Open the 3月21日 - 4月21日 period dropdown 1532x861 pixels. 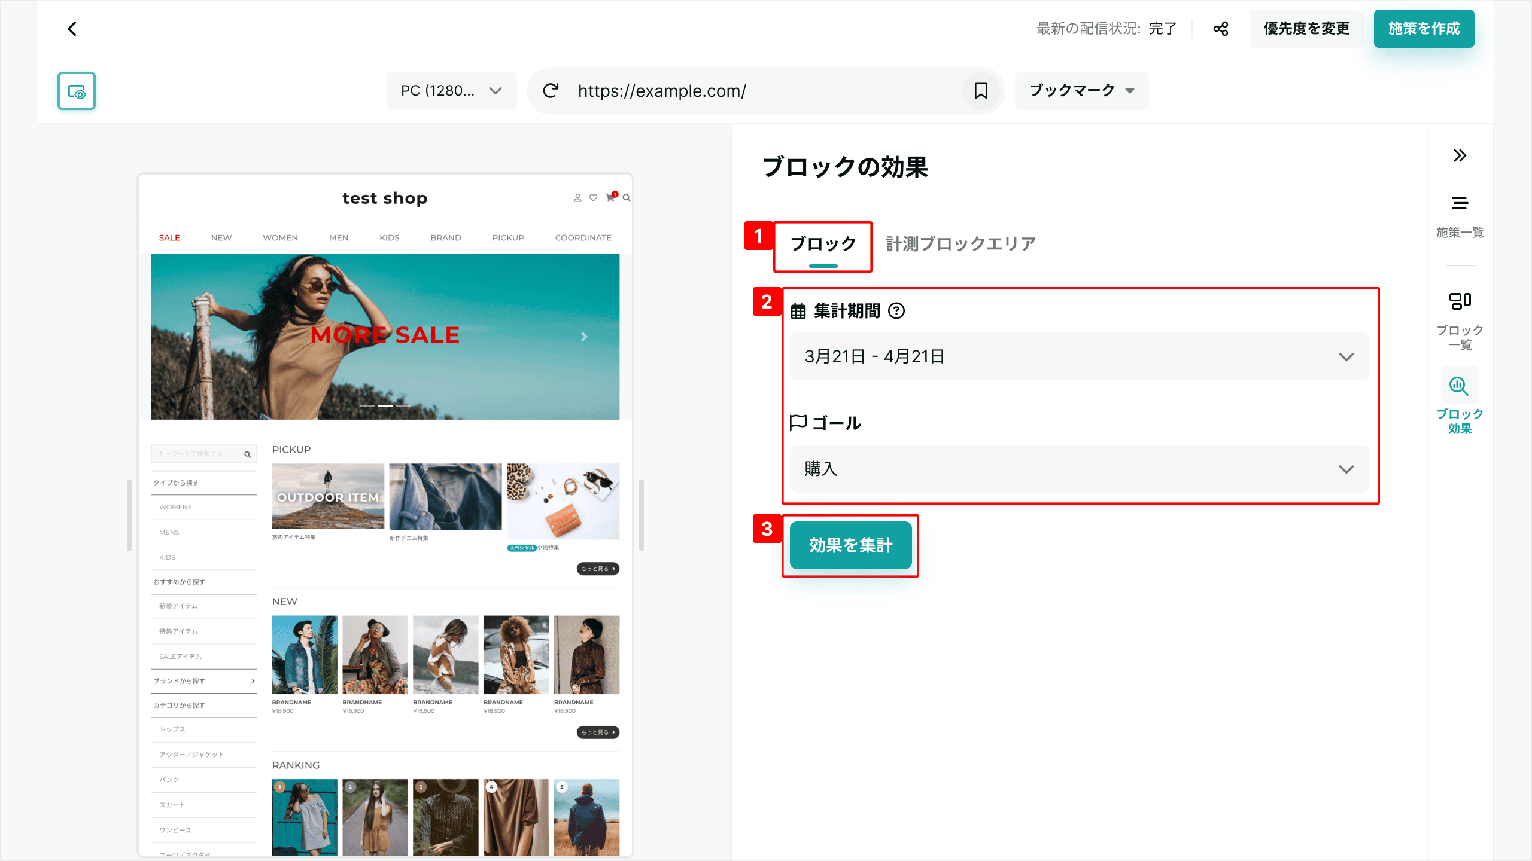click(1078, 357)
